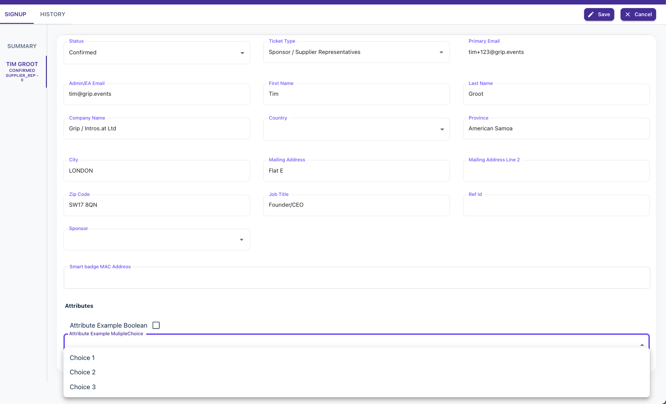Open the SUMMARY sidebar item

coord(22,46)
